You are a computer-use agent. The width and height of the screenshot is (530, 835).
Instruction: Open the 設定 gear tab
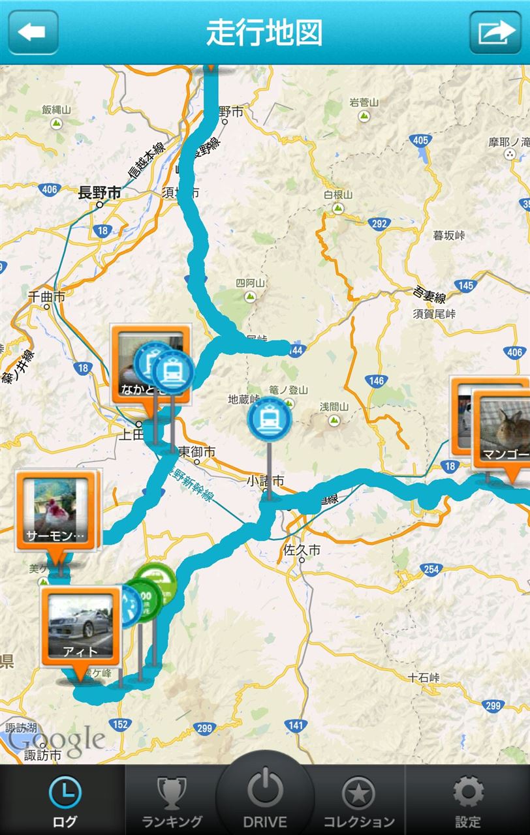[x=468, y=800]
